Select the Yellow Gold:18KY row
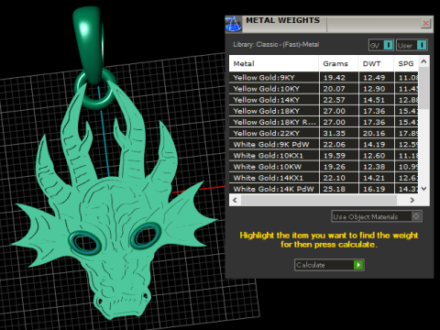Viewport: 440px width, 330px height. click(324, 111)
